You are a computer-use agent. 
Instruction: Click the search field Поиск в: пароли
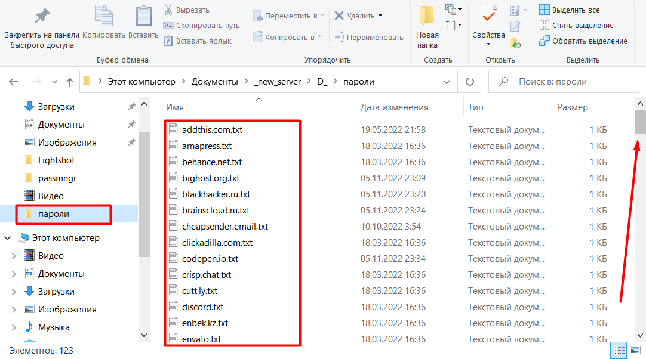click(x=564, y=82)
